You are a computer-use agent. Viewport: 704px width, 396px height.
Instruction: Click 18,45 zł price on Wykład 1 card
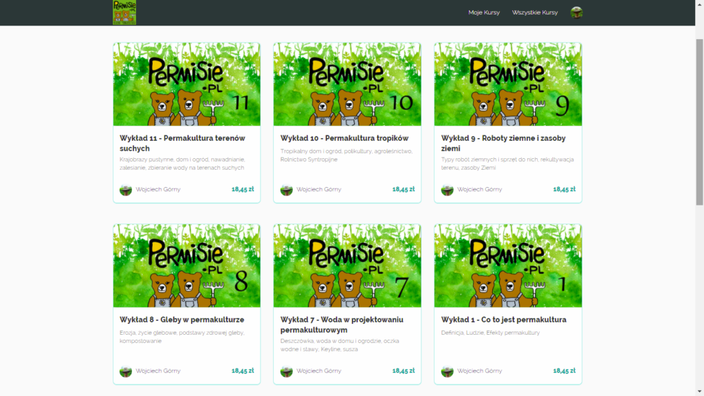coord(564,371)
